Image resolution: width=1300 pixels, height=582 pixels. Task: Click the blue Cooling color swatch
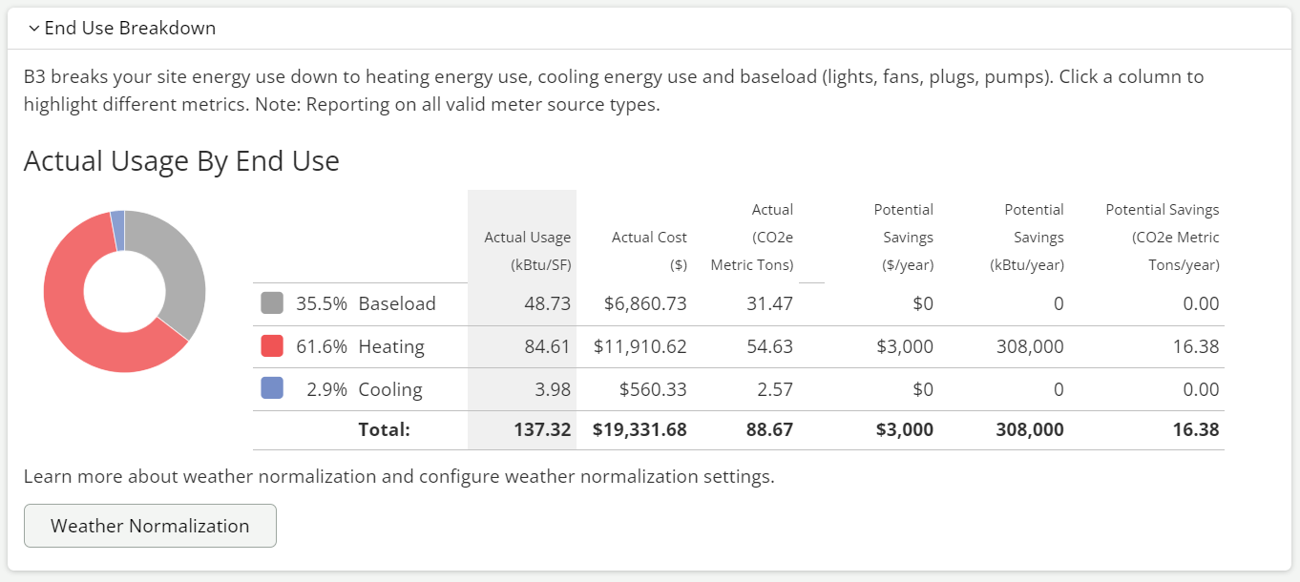point(272,388)
